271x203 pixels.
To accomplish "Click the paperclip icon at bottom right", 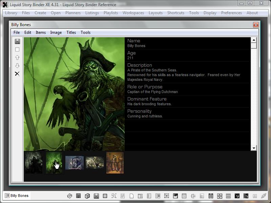I will click(x=263, y=196).
